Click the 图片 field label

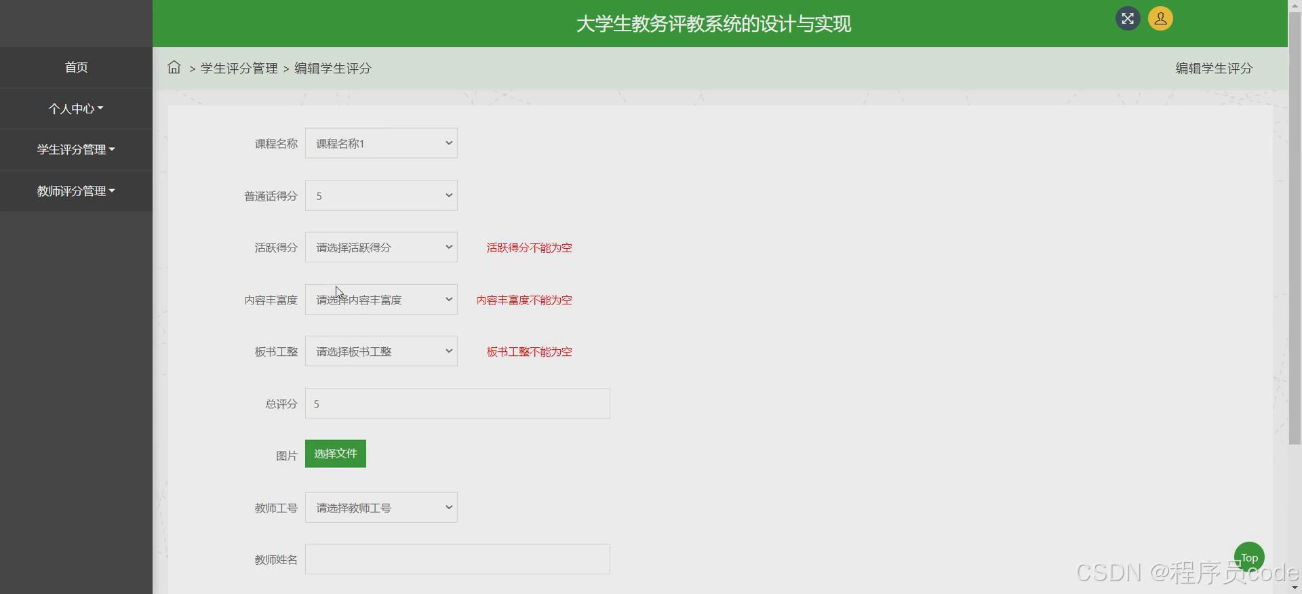(x=287, y=456)
